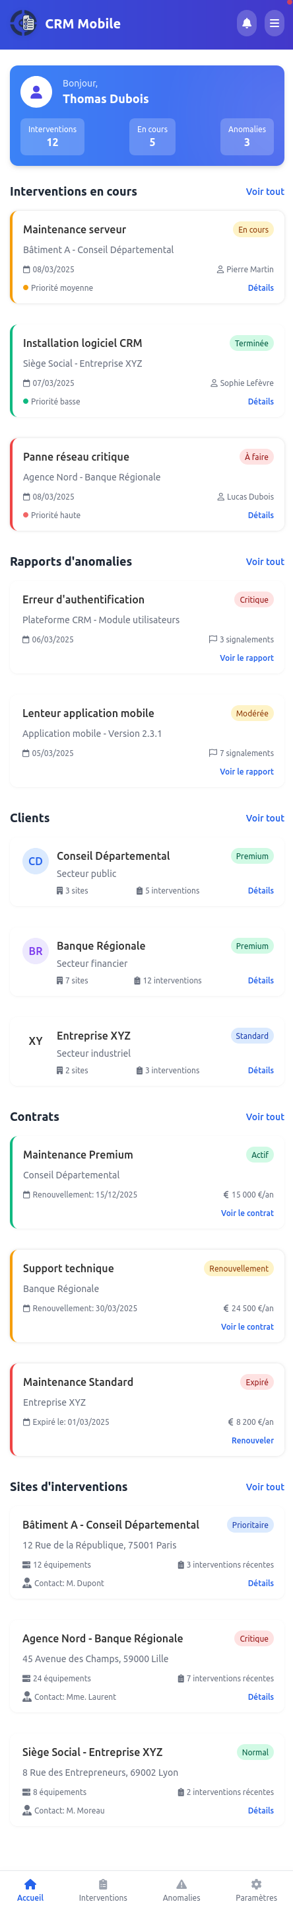Select the BR avatar for Banque Régionale
Viewport: 293px width, 1910px height.
pos(36,950)
